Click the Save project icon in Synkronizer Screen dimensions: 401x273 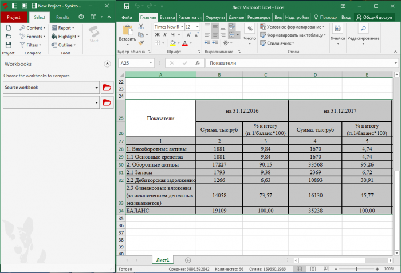8,44
